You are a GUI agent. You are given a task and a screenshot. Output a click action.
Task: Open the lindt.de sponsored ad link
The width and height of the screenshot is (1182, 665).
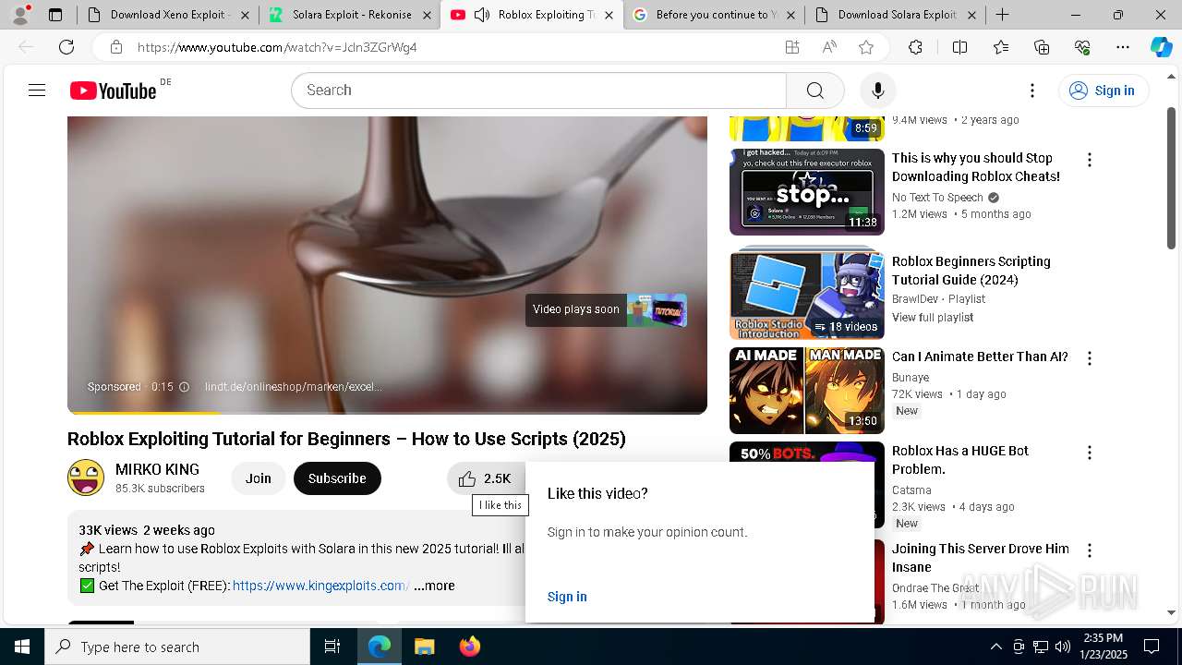pyautogui.click(x=293, y=387)
